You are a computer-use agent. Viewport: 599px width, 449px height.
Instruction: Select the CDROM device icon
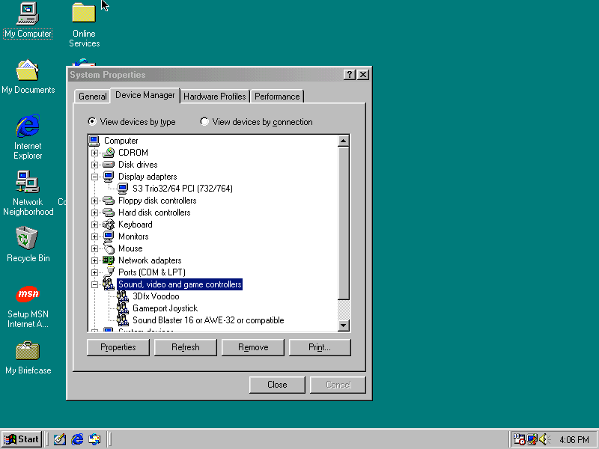click(x=109, y=153)
